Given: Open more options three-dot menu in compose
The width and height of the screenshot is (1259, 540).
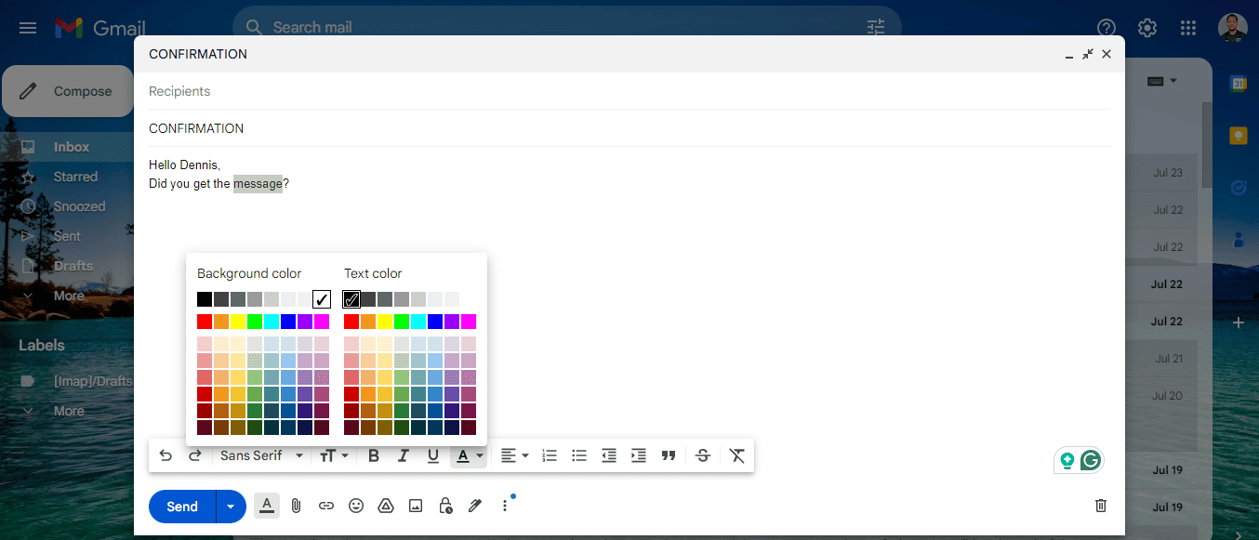Looking at the screenshot, I should (505, 506).
